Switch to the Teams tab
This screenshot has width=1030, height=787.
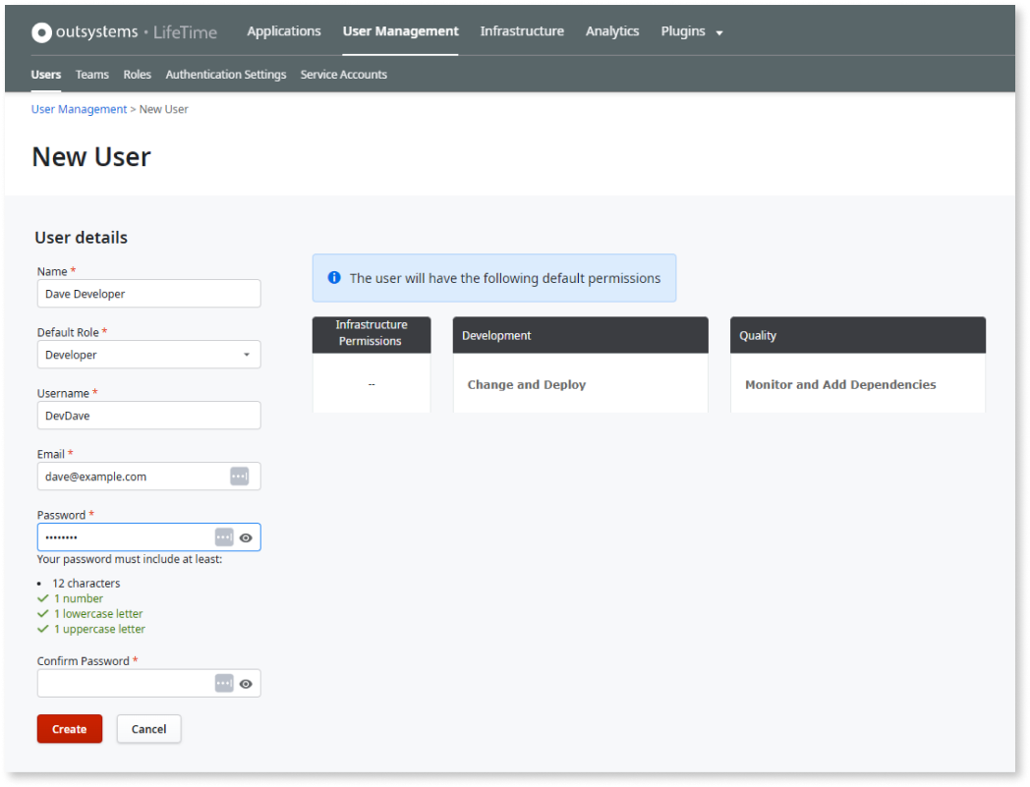click(91, 74)
